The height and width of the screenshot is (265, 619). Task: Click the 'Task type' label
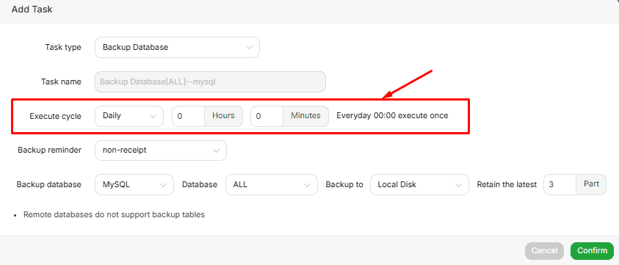tap(63, 48)
